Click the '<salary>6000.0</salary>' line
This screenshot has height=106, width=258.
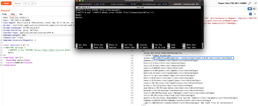click(x=19, y=63)
